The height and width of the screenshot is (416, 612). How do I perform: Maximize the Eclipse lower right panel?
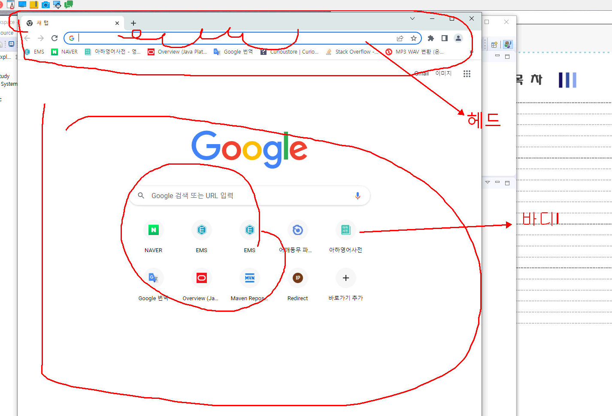coord(507,183)
